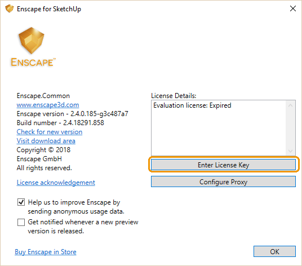Click the Build number text line
The image size is (302, 266).
(60, 123)
